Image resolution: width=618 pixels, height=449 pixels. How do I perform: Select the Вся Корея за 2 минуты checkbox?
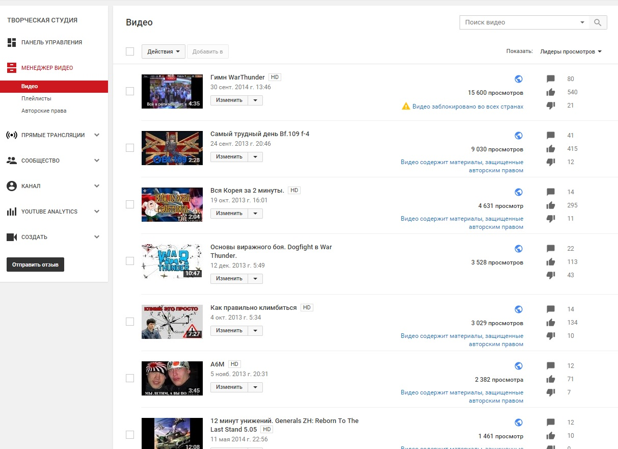tap(130, 204)
